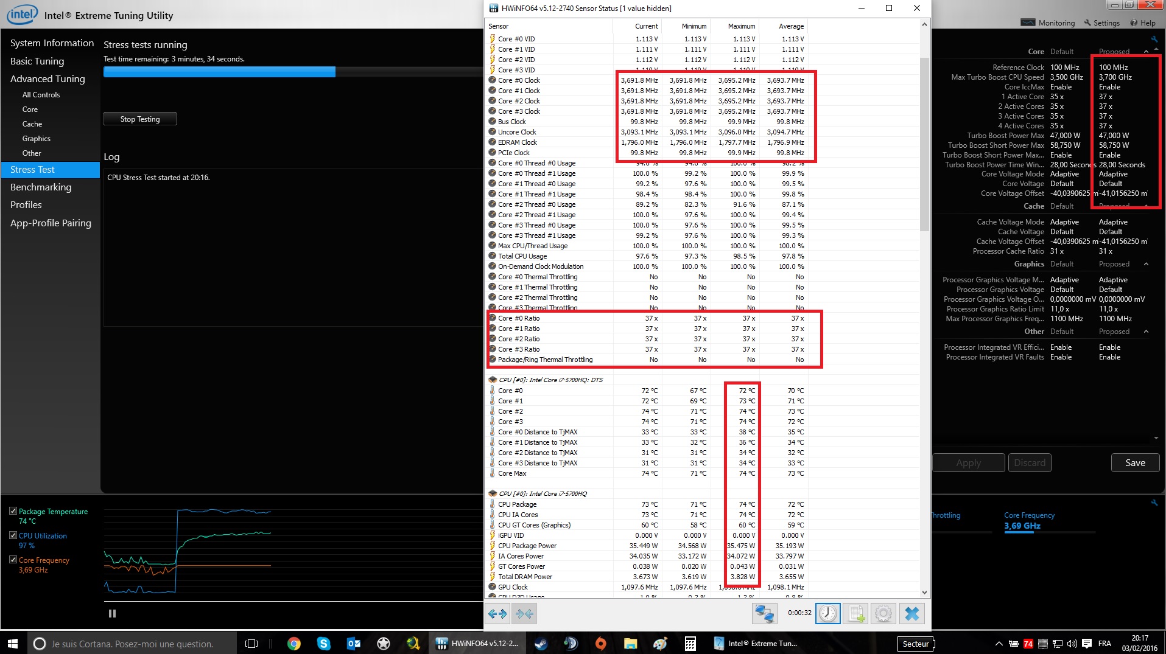Select CPU Package Power row

[647, 546]
